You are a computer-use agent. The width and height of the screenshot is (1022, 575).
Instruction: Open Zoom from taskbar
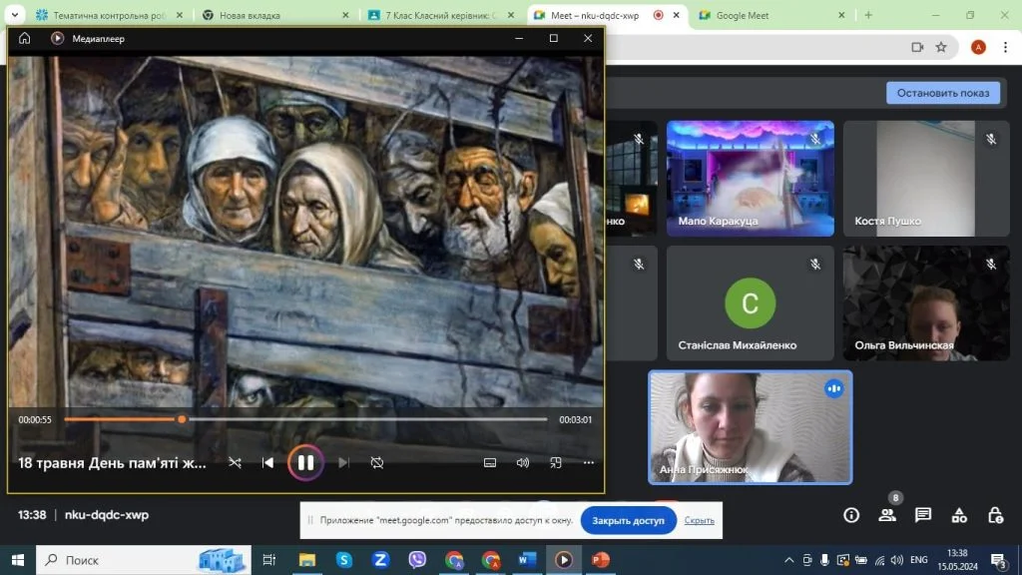point(380,560)
